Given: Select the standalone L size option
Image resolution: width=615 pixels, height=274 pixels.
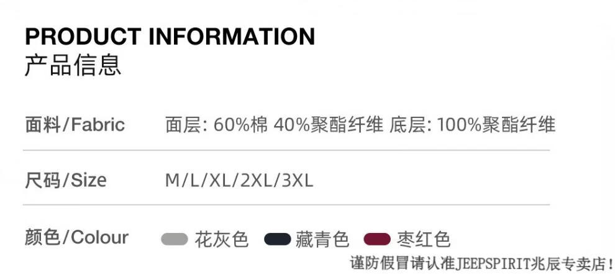Looking at the screenshot, I should pos(193,181).
